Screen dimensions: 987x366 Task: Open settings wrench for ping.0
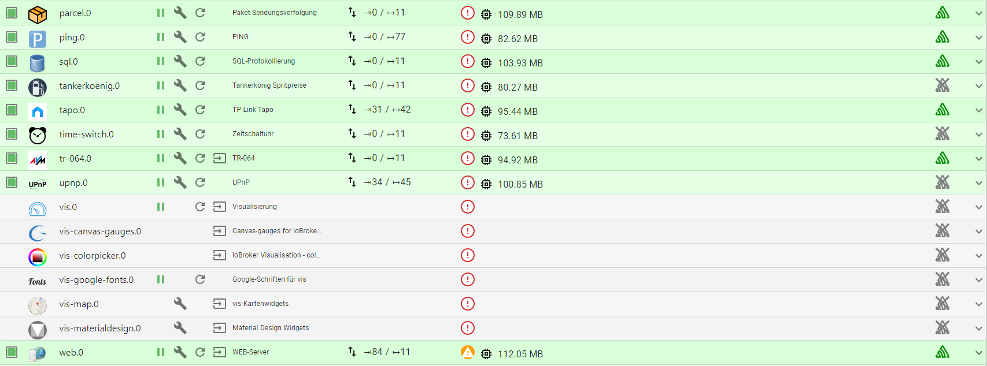(x=180, y=37)
